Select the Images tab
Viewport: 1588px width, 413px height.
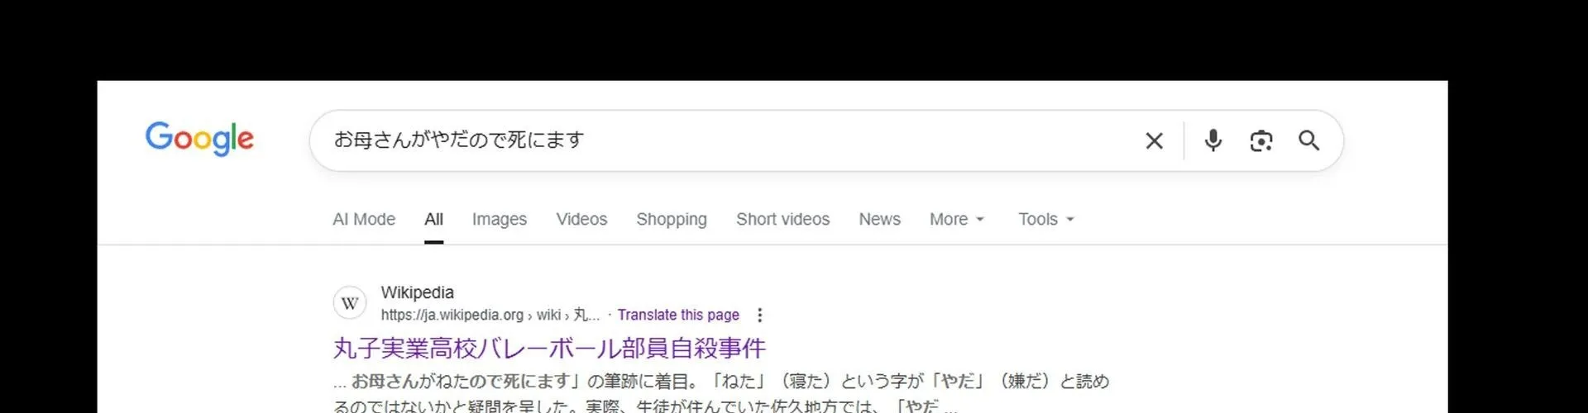click(x=500, y=219)
